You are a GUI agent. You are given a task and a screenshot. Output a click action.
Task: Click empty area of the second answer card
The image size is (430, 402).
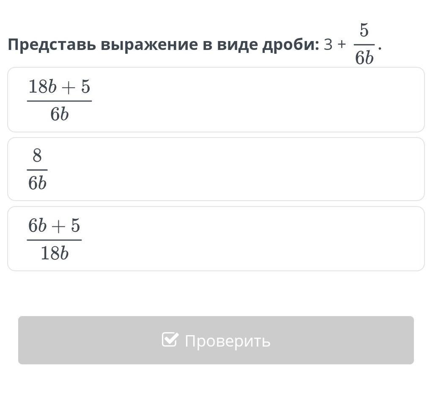254,169
